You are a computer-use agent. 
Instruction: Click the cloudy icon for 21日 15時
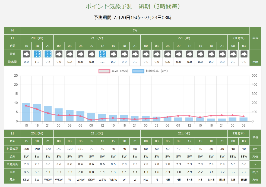click(113, 54)
